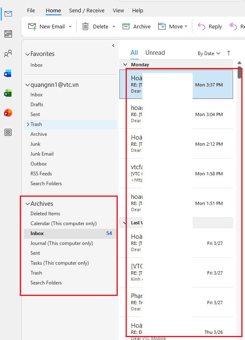Select the email received Mon 3:37 PM
The image size is (245, 340).
(x=176, y=84)
